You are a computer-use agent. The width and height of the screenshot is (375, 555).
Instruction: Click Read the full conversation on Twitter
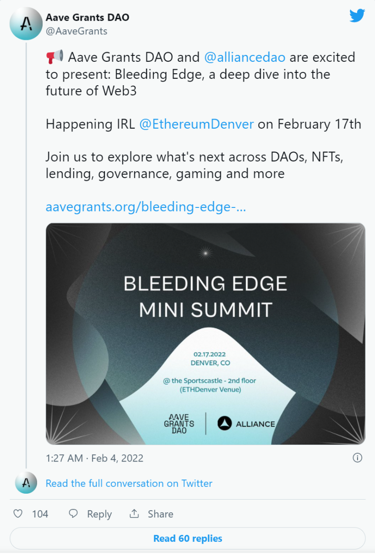(129, 483)
